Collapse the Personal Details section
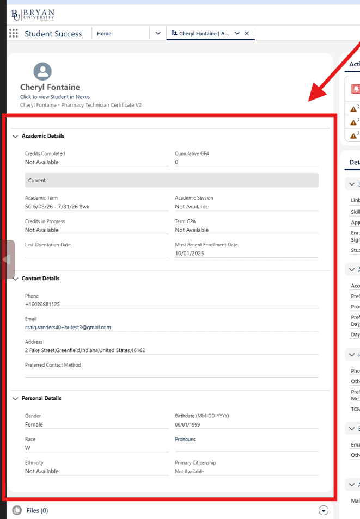The width and height of the screenshot is (360, 519). pos(15,399)
